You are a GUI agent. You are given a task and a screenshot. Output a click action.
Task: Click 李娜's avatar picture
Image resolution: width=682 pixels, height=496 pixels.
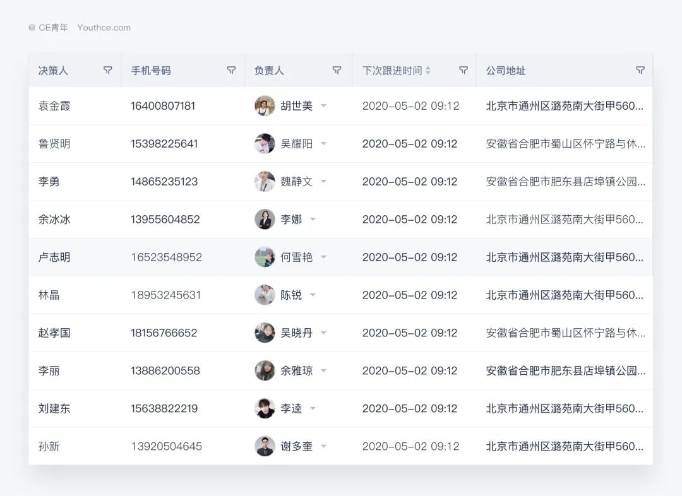pos(265,219)
